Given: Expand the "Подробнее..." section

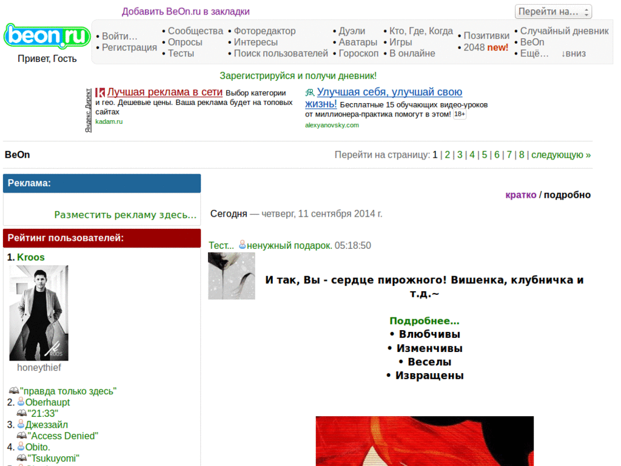Looking at the screenshot, I should [425, 321].
